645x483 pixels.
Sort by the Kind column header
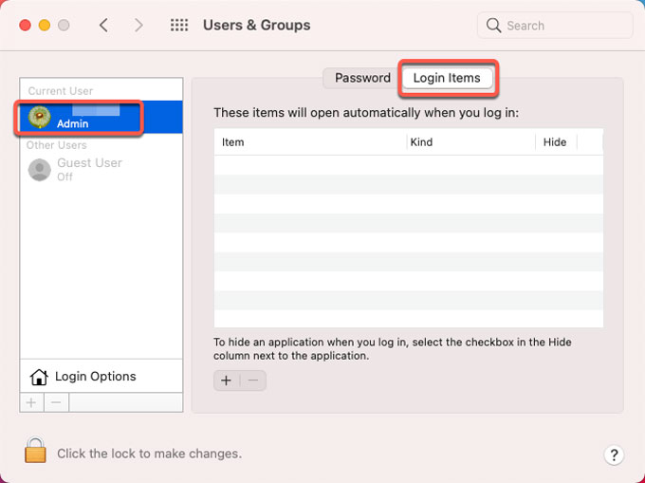[x=469, y=142]
